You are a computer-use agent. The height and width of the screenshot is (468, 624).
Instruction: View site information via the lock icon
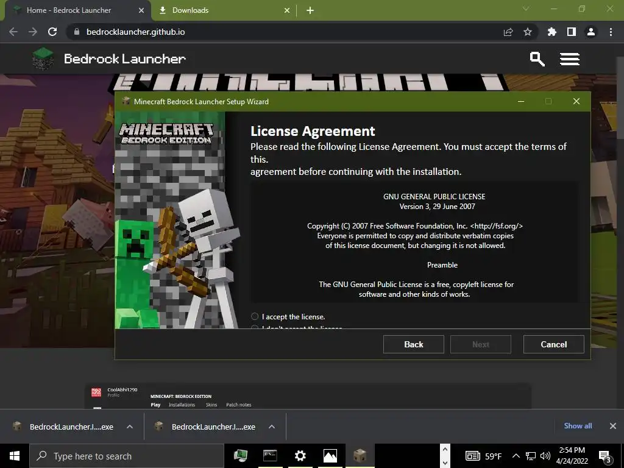77,32
